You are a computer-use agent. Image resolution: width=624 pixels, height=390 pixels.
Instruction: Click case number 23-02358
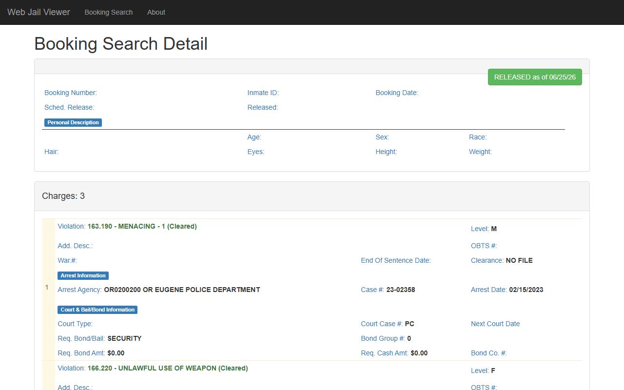tap(401, 290)
